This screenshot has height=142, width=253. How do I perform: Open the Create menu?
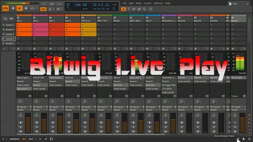147,3
